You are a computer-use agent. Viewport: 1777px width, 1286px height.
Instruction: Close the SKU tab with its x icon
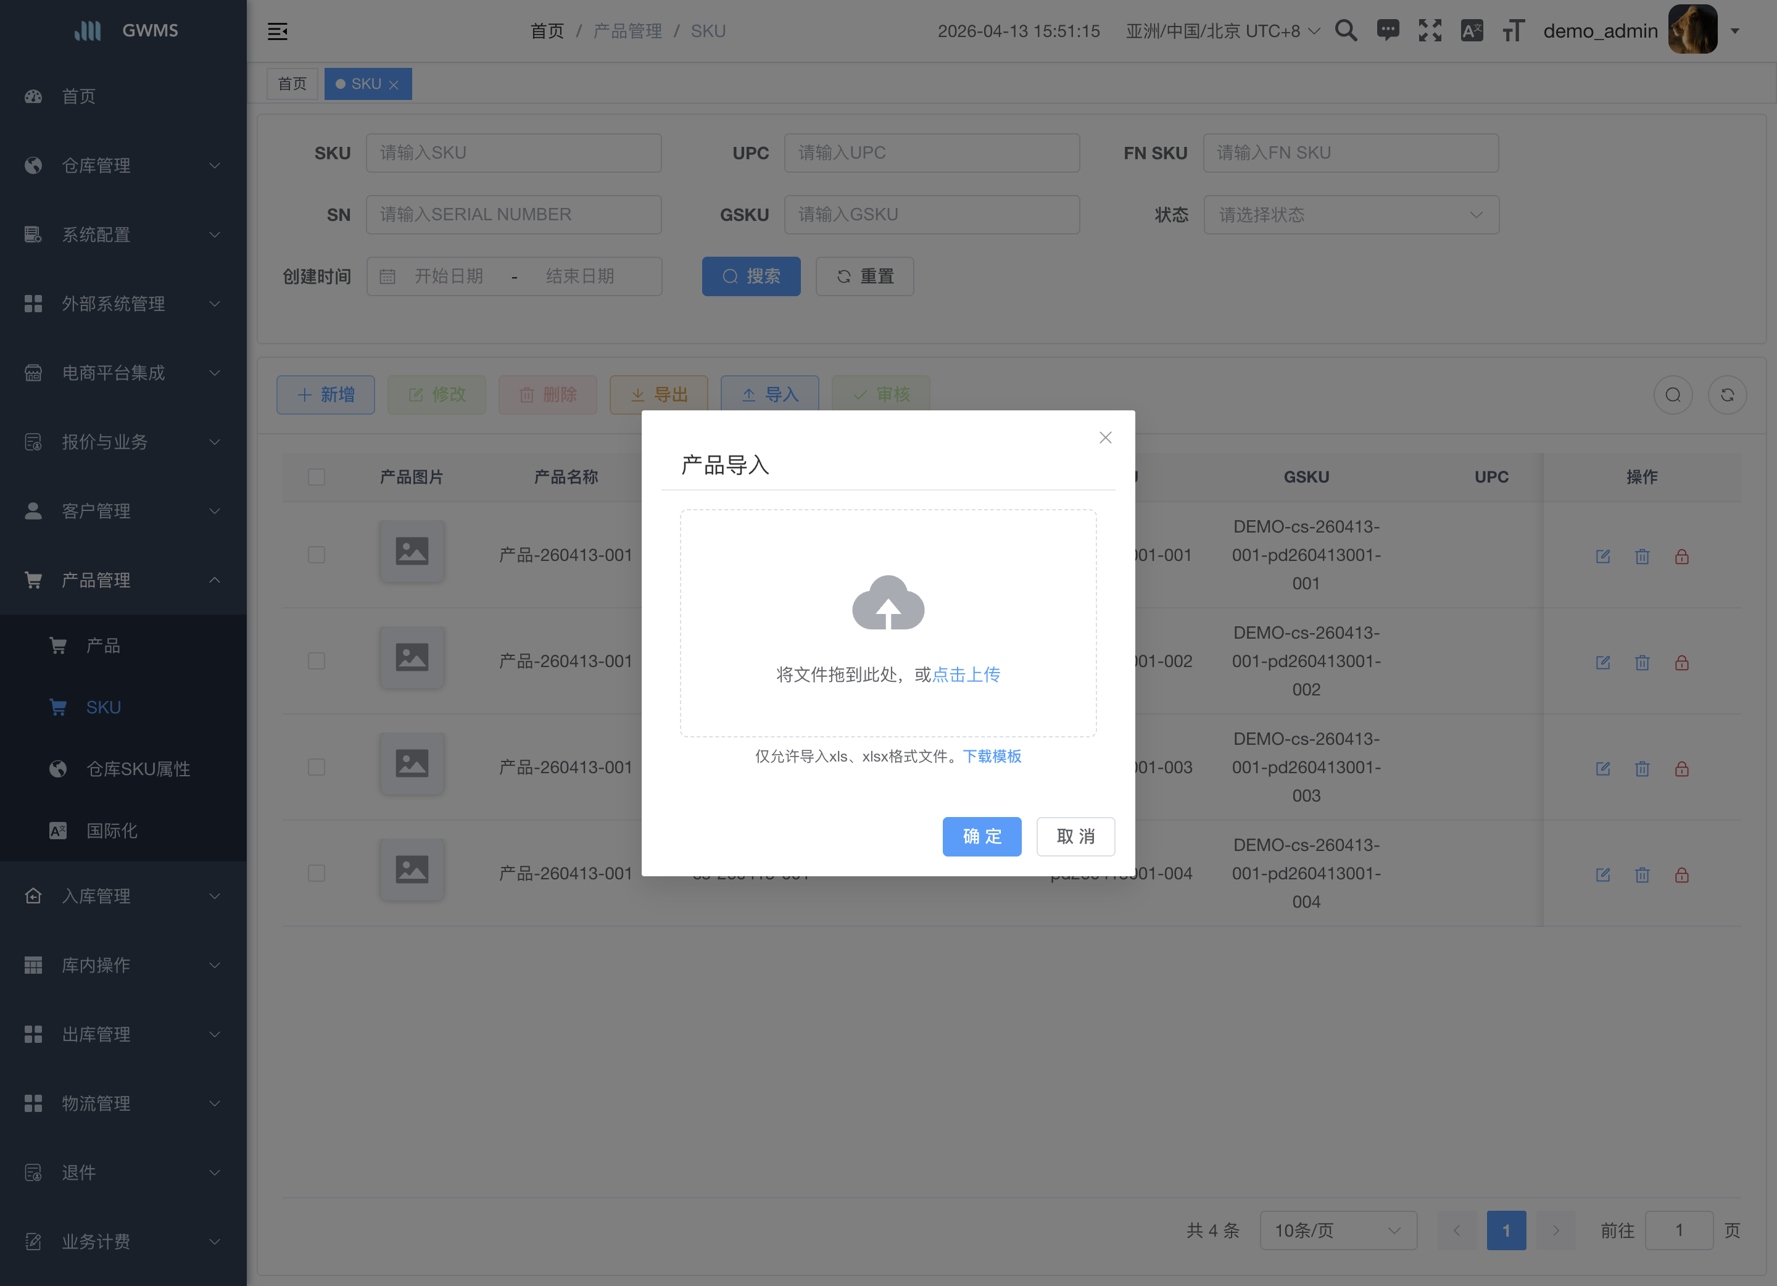394,85
